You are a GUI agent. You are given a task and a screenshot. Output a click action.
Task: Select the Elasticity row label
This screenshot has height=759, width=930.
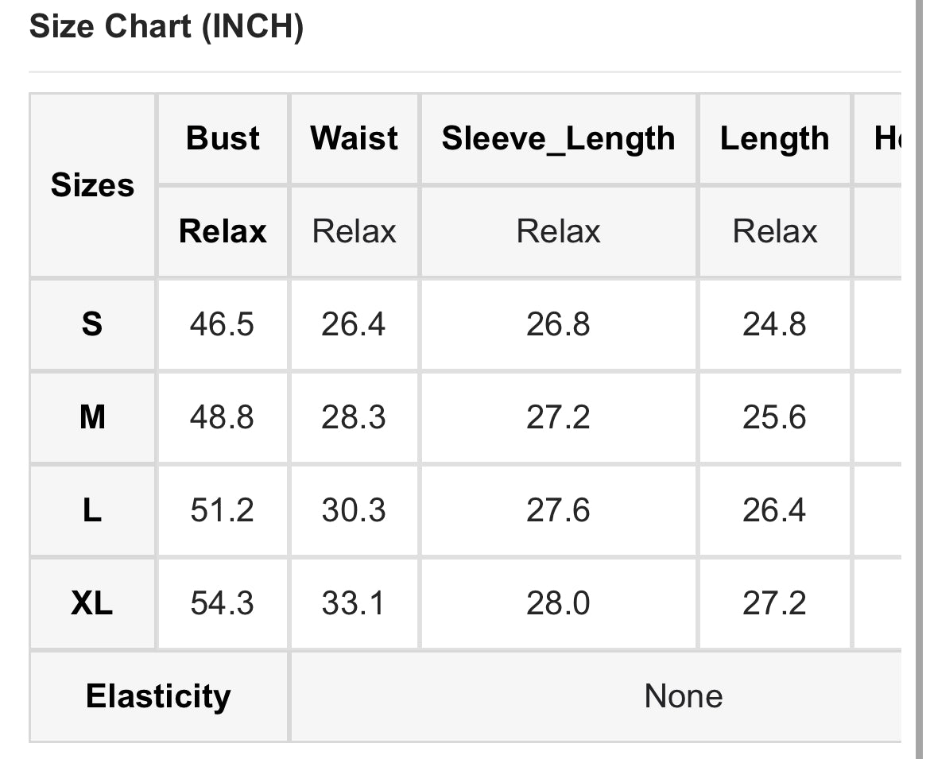[x=158, y=696]
